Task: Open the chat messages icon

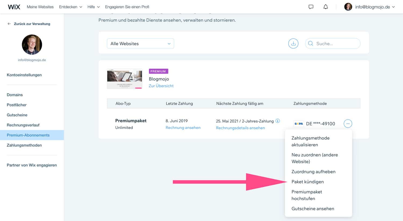Action: [x=311, y=7]
